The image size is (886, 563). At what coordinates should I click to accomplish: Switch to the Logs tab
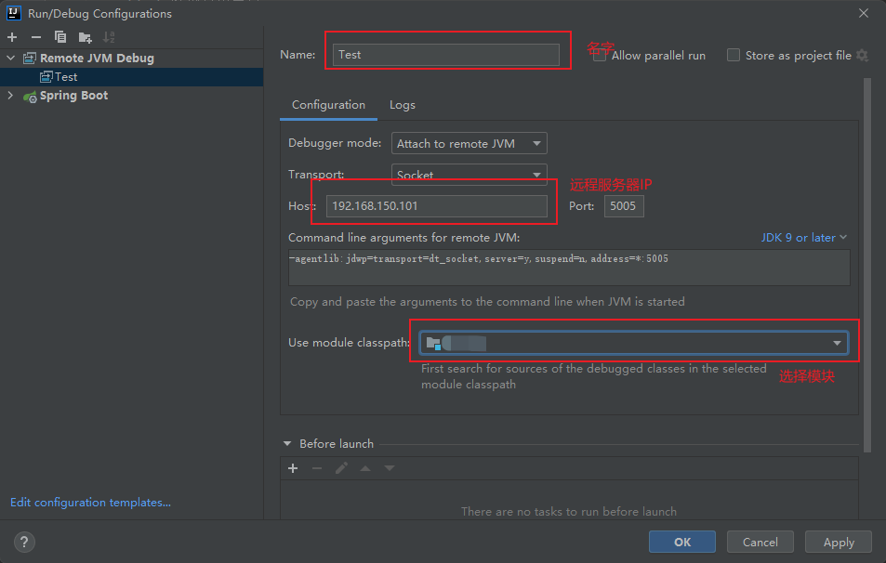402,105
